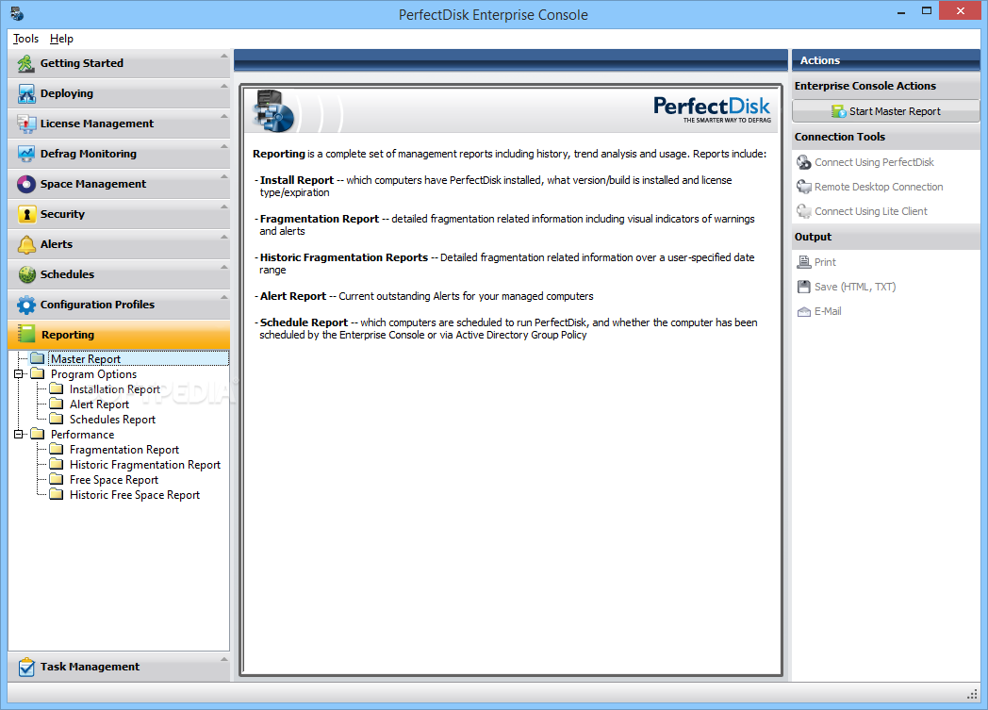Viewport: 988px width, 710px height.
Task: Click the Alert Report folder icon
Action: pyautogui.click(x=57, y=404)
